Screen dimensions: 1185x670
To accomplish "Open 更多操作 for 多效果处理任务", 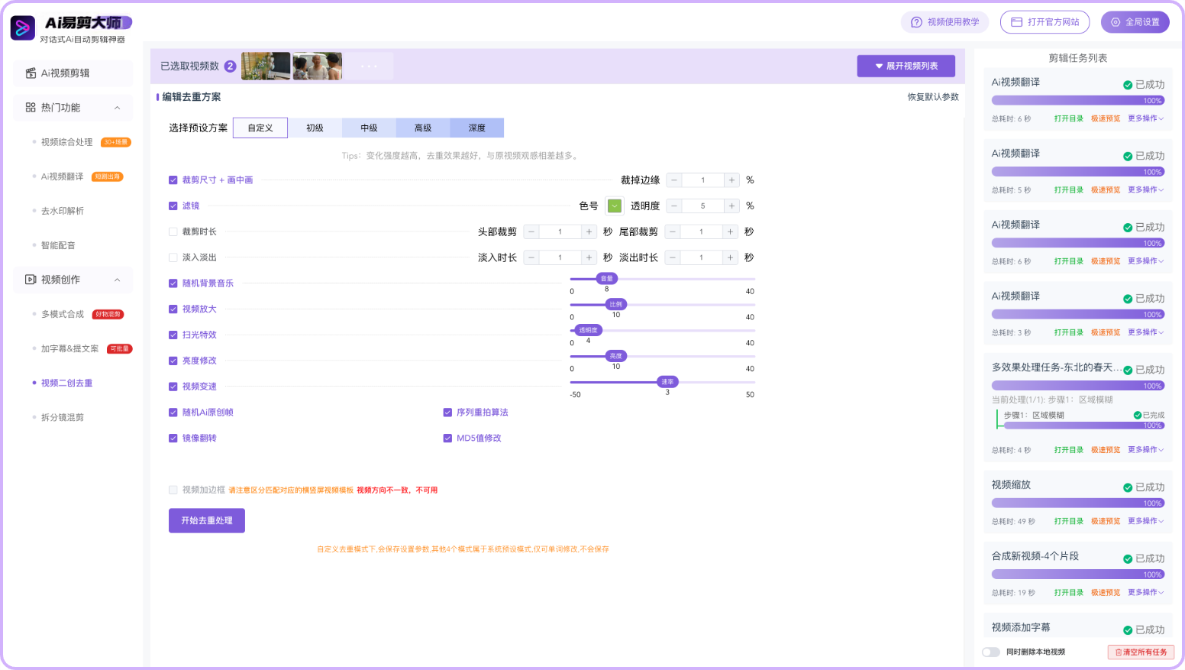I will click(x=1146, y=450).
